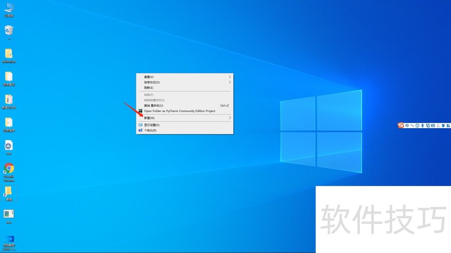Click the Google Chrome desktop icon
The height and width of the screenshot is (253, 451).
tap(9, 169)
